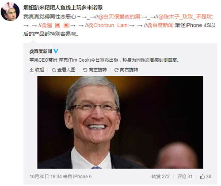Click the thumbs-up like icon

(x=202, y=176)
